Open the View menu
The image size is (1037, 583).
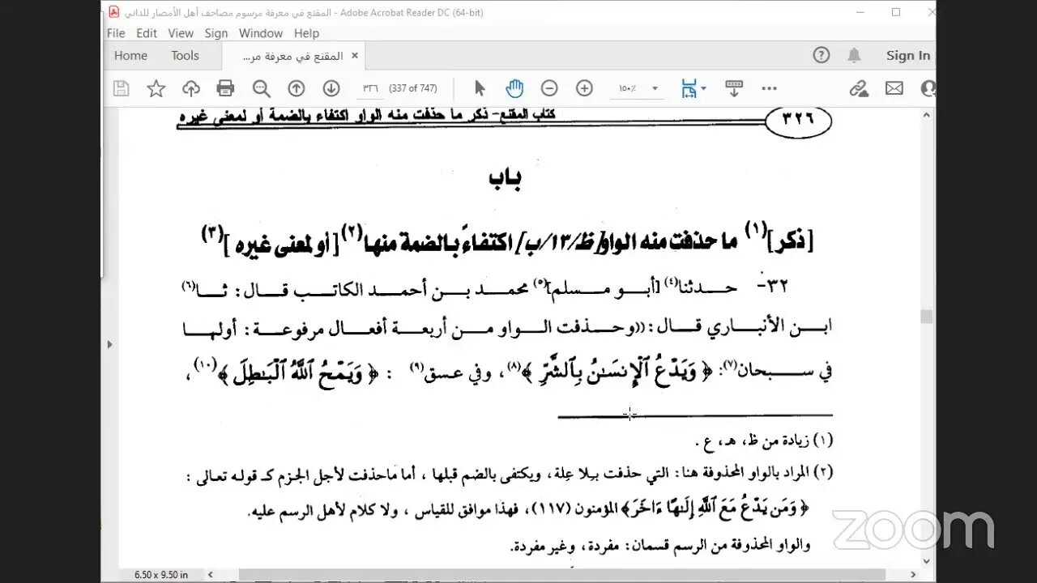tap(181, 33)
